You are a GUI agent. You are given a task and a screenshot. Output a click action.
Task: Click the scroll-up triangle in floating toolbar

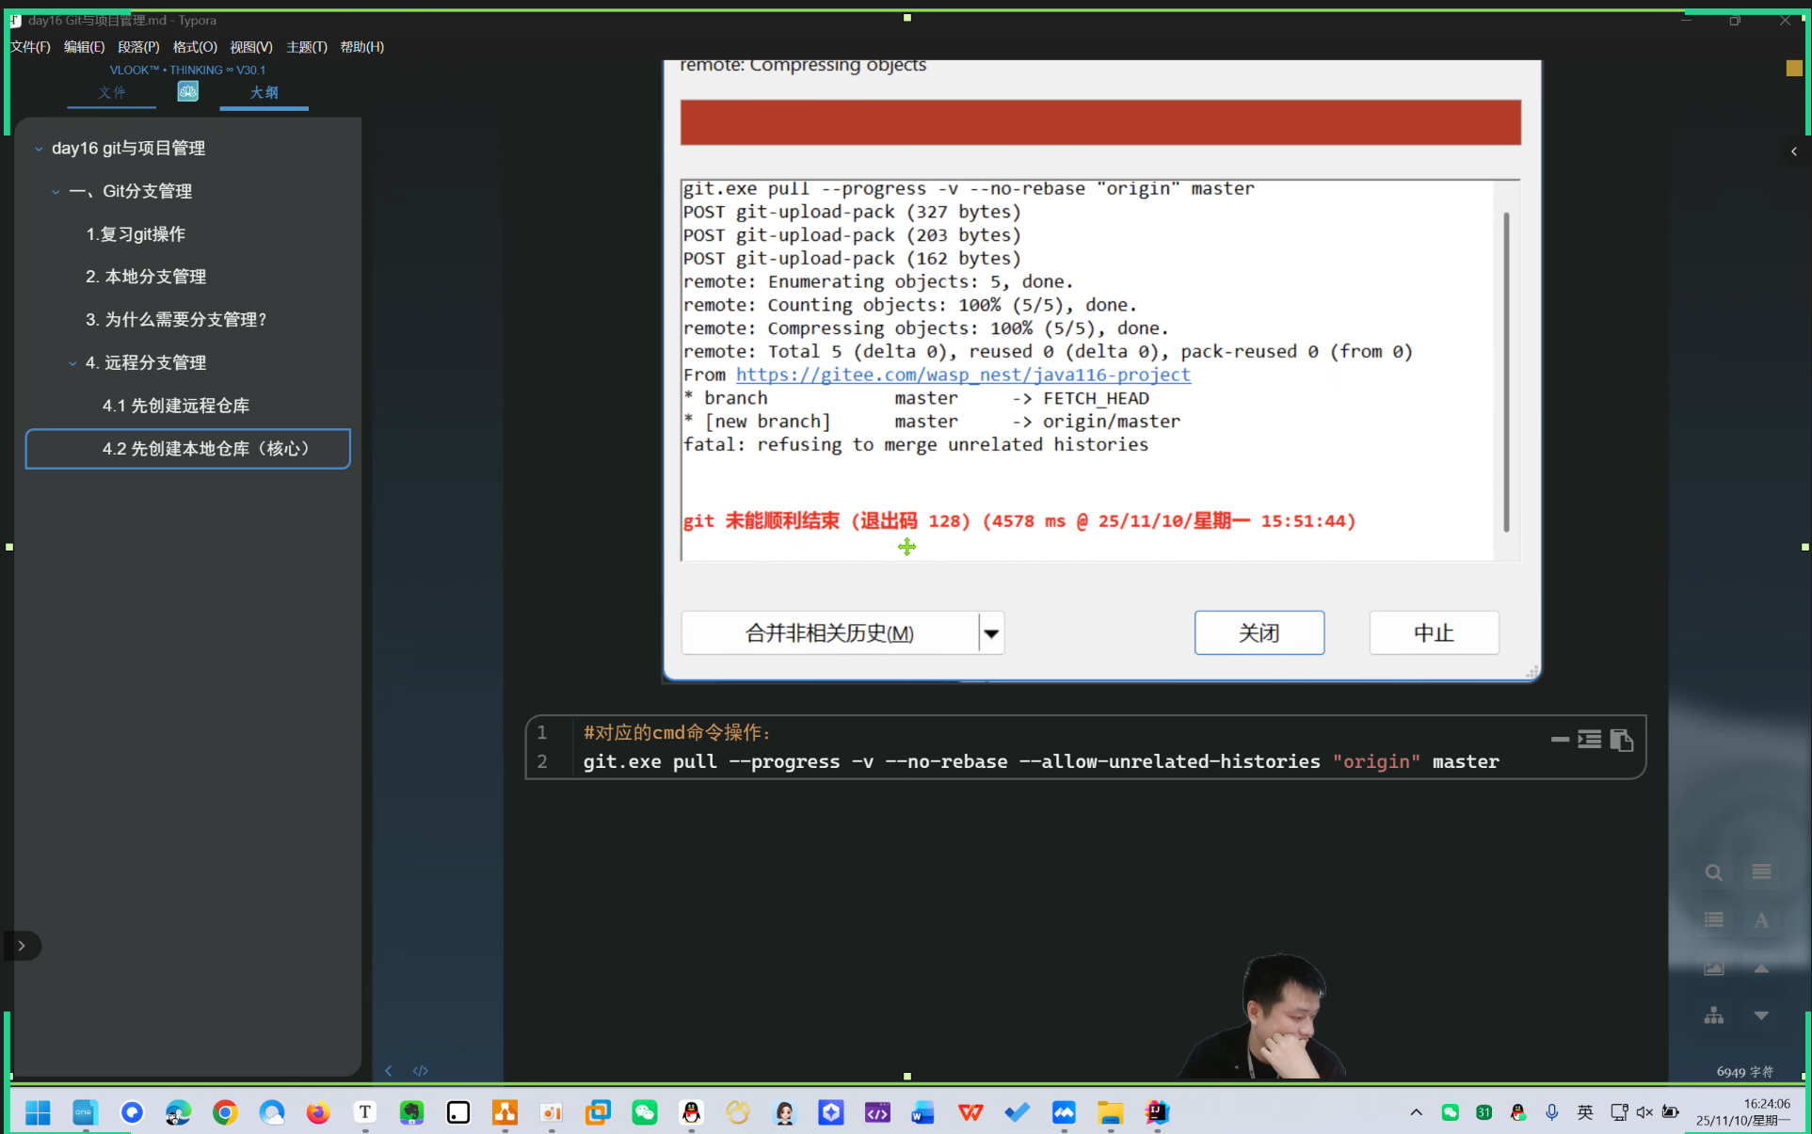pos(1761,968)
